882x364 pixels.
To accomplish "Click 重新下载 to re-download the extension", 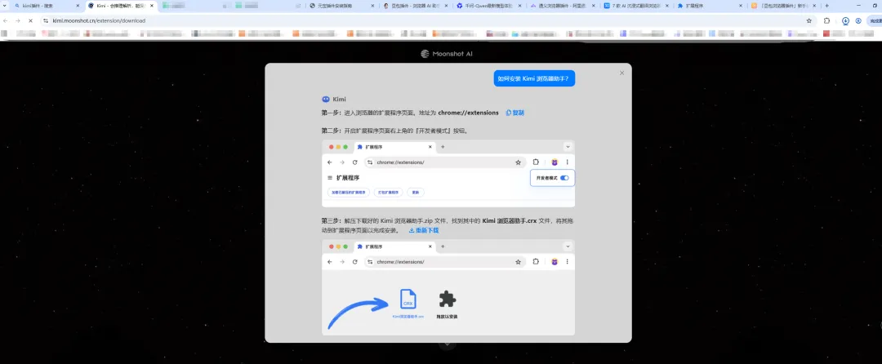I will (424, 230).
